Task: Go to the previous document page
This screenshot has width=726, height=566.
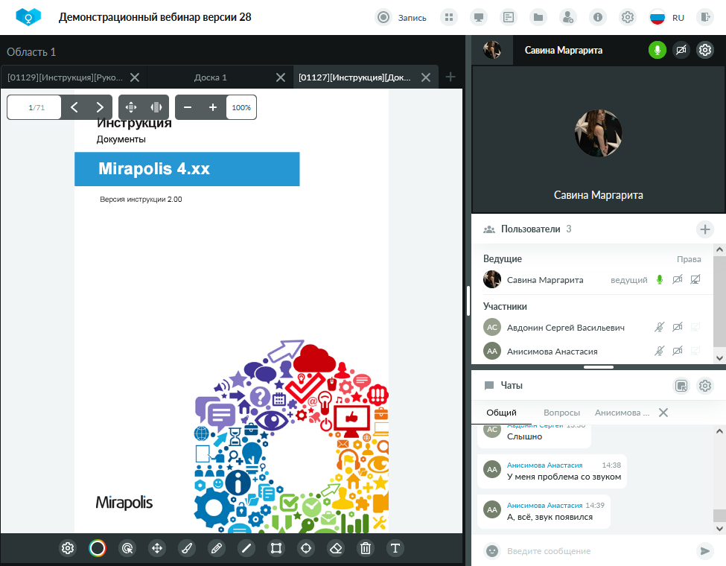Action: point(74,107)
